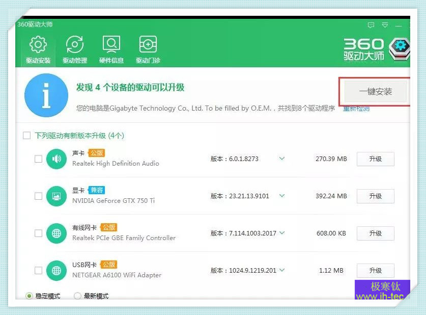Image resolution: width=426 pixels, height=315 pixels.
Task: Click 升级 for the 显卡 driver
Action: pyautogui.click(x=376, y=196)
